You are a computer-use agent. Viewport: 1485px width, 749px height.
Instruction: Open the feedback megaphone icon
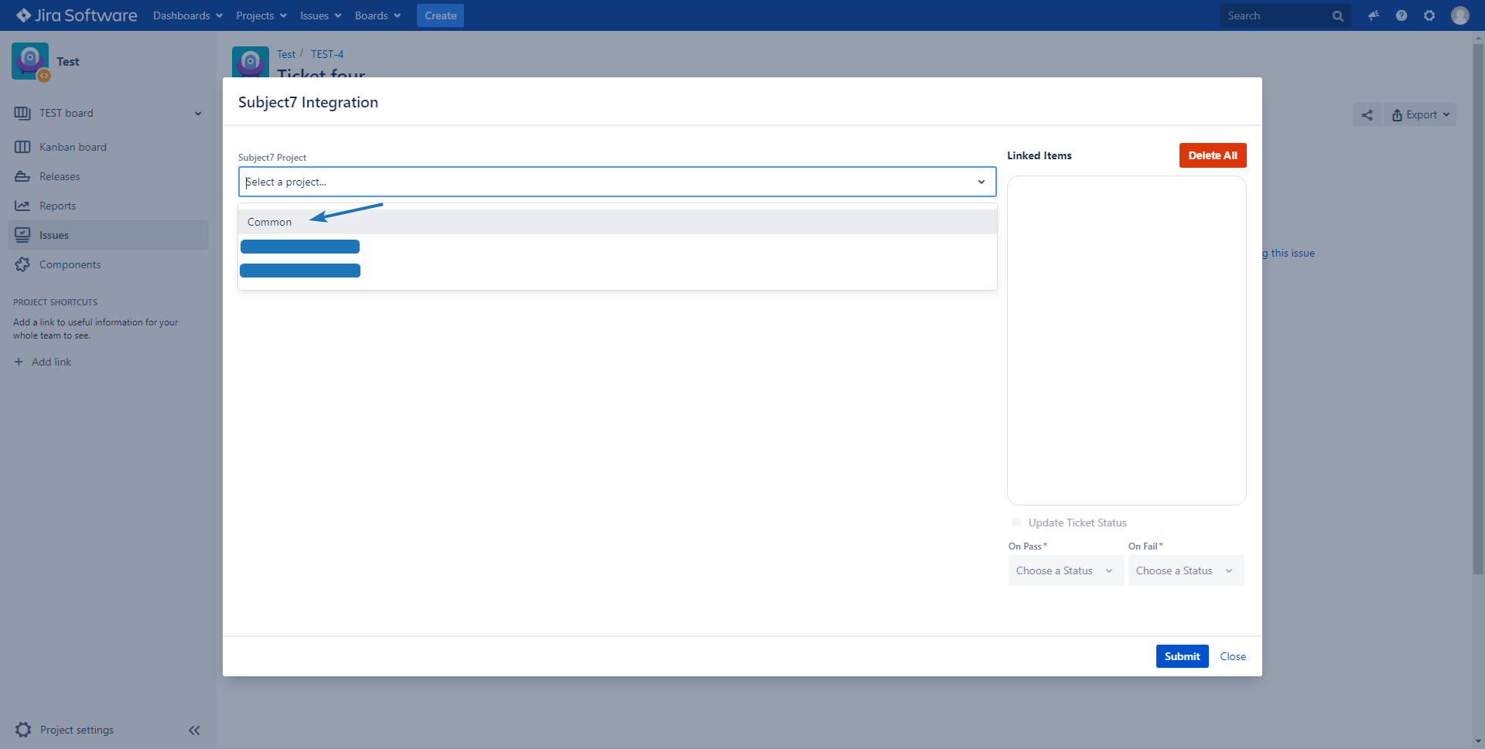tap(1374, 15)
